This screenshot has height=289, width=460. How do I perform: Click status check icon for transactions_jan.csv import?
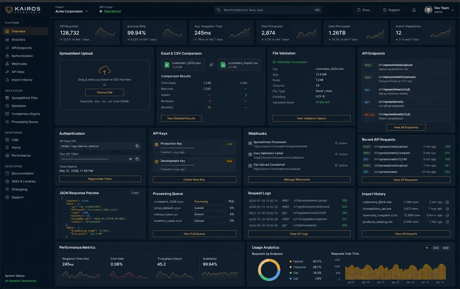tap(447, 209)
